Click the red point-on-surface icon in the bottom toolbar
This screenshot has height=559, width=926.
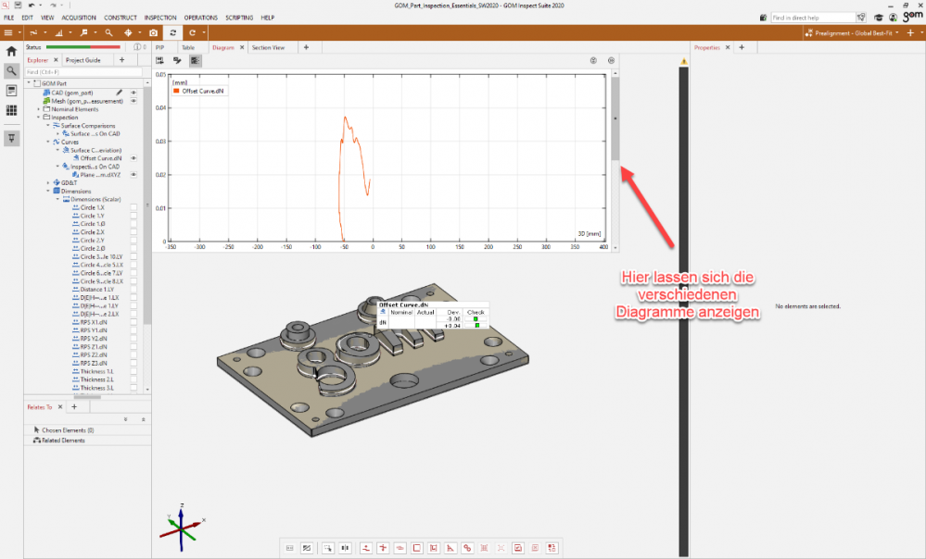coord(366,548)
